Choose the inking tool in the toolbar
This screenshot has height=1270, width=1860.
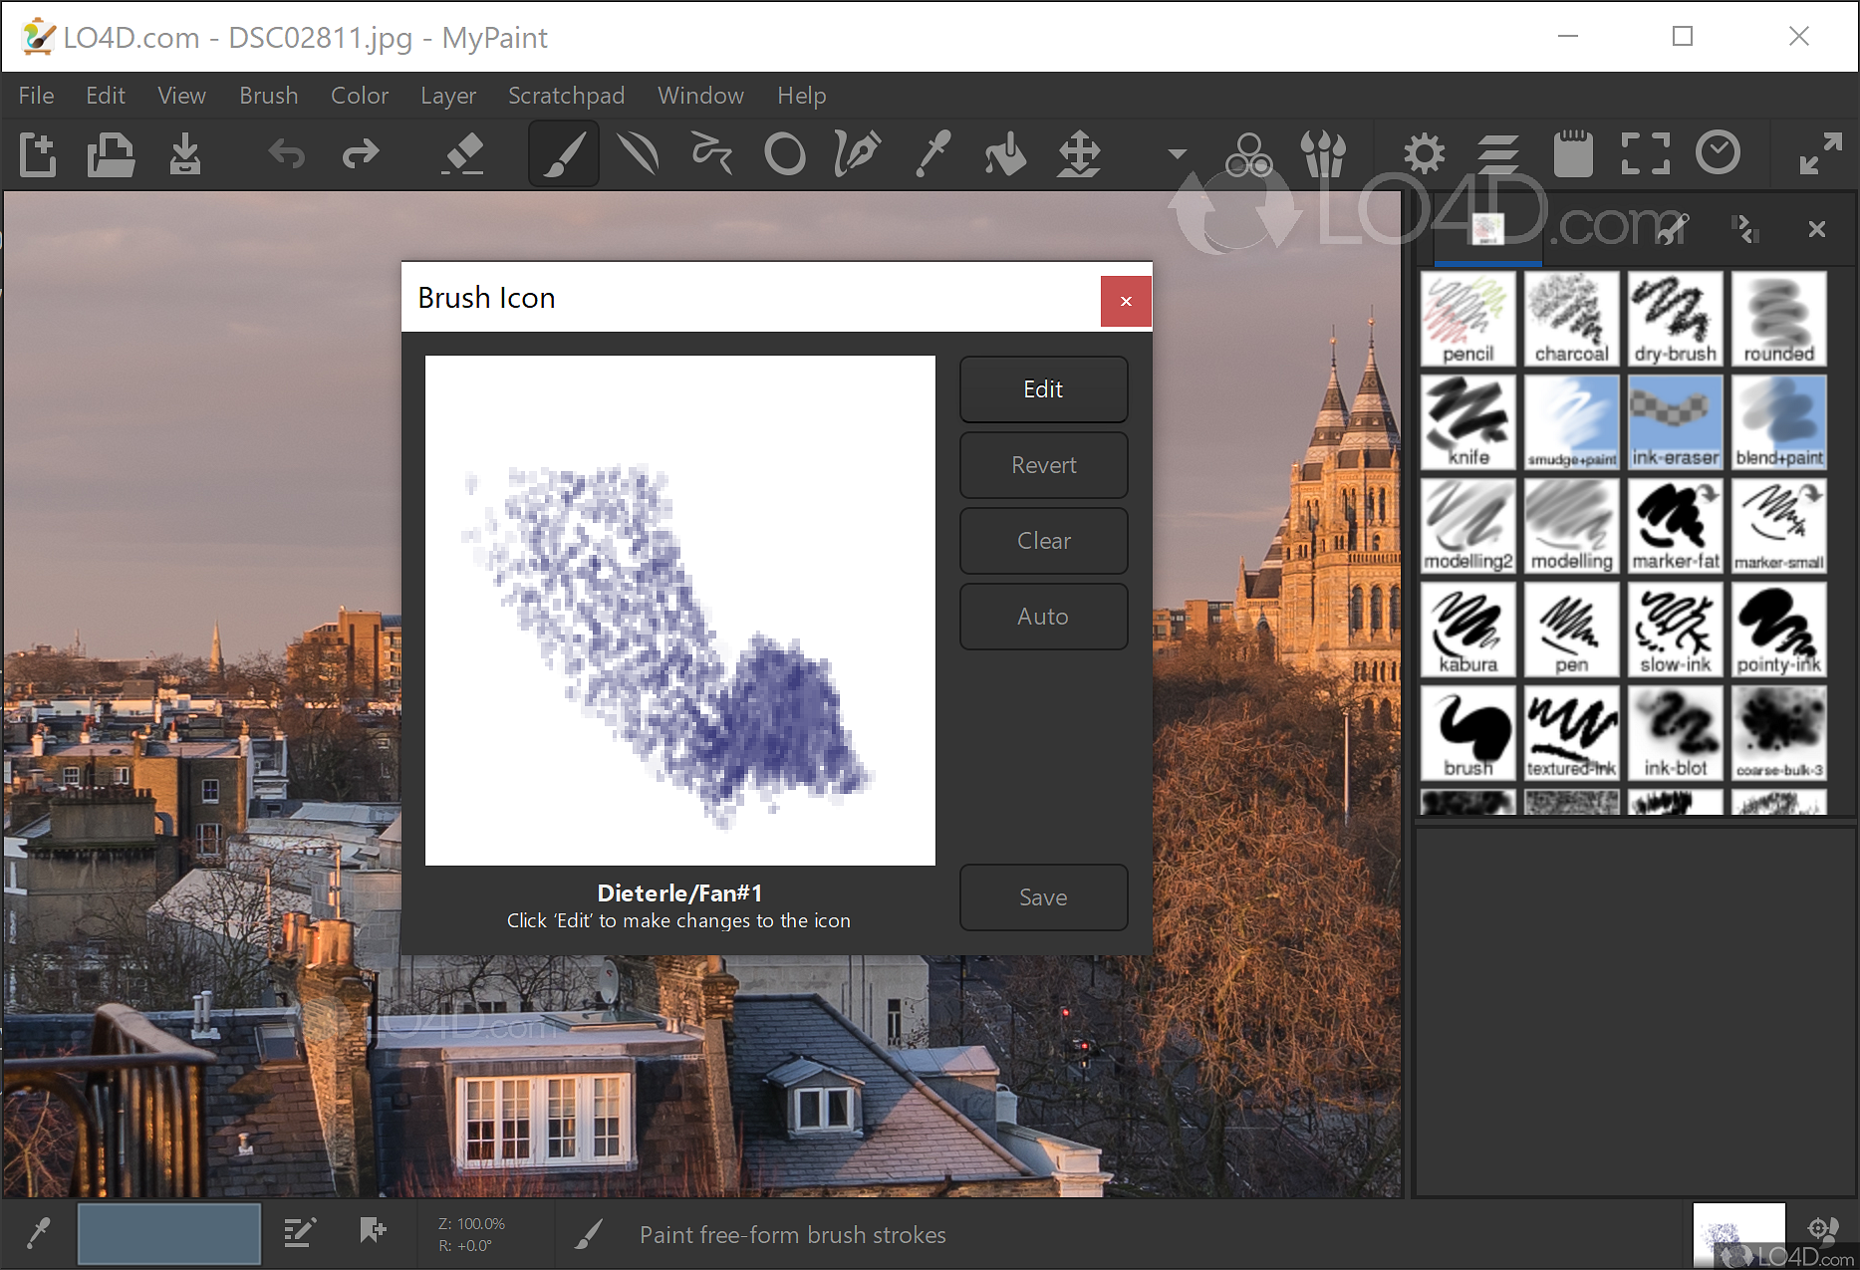(856, 154)
